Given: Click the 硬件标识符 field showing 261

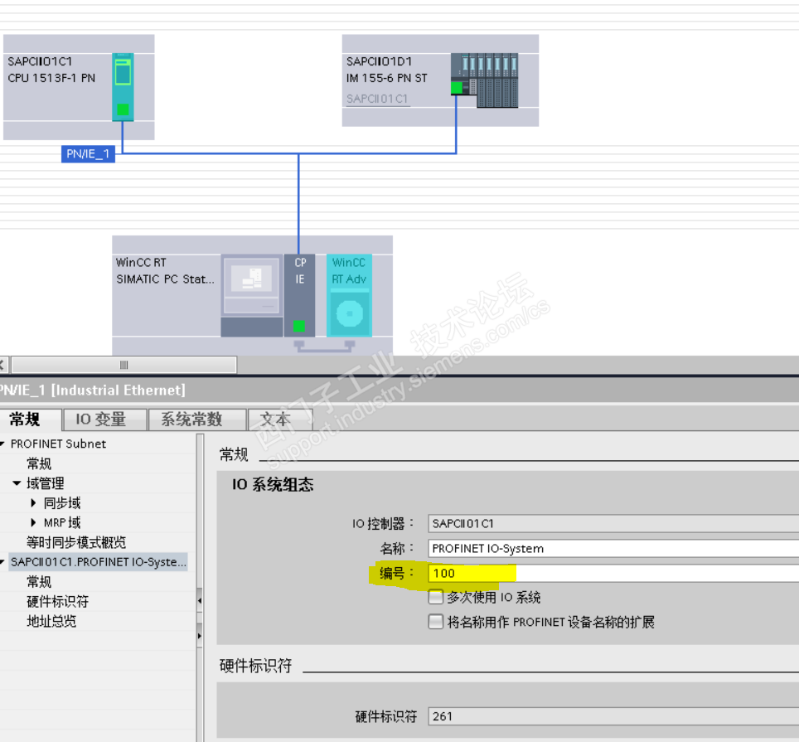Looking at the screenshot, I should click(613, 716).
